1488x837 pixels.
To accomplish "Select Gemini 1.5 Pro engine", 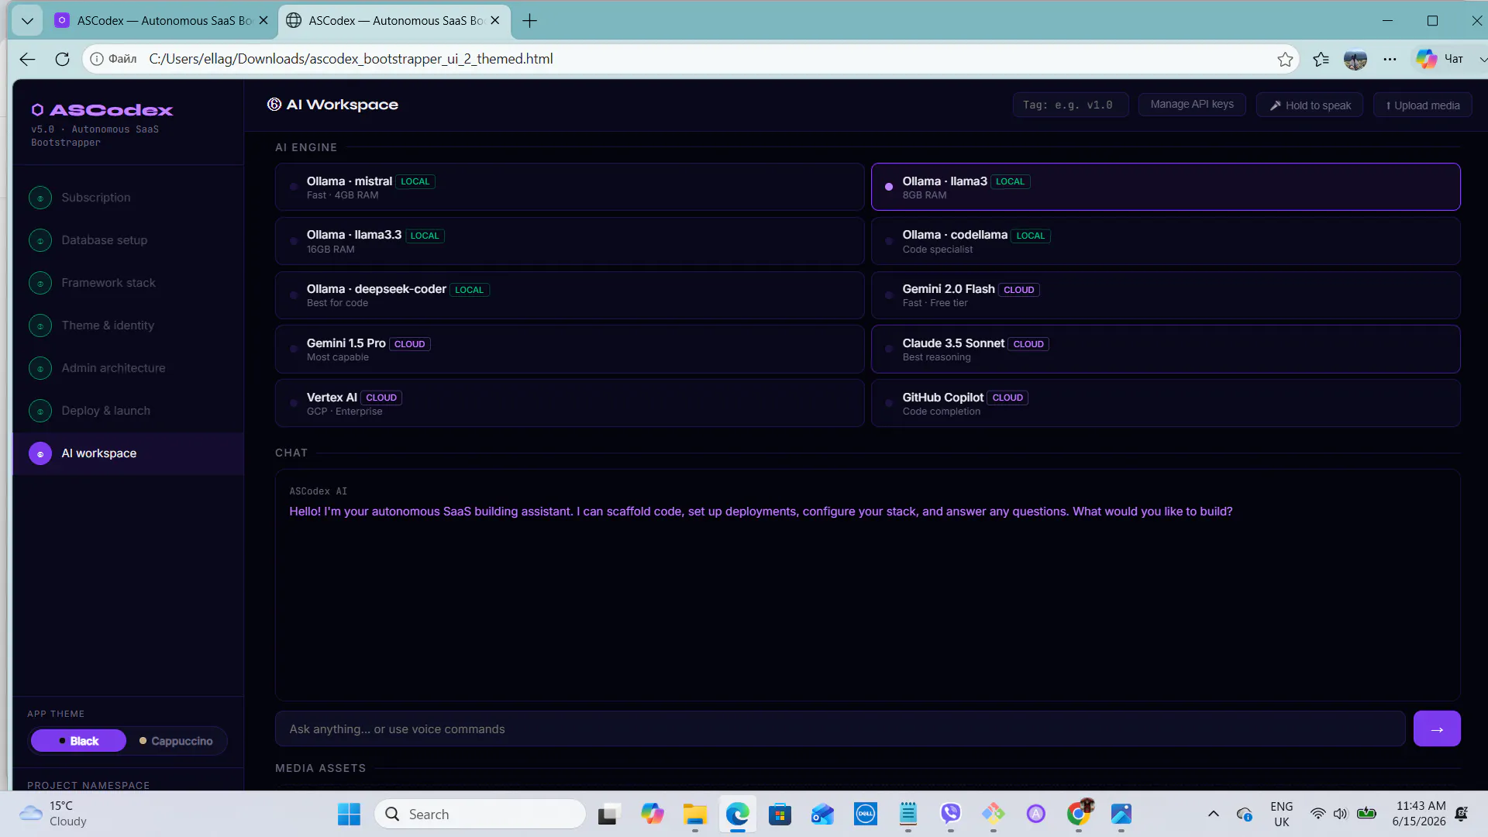I will 570,350.
